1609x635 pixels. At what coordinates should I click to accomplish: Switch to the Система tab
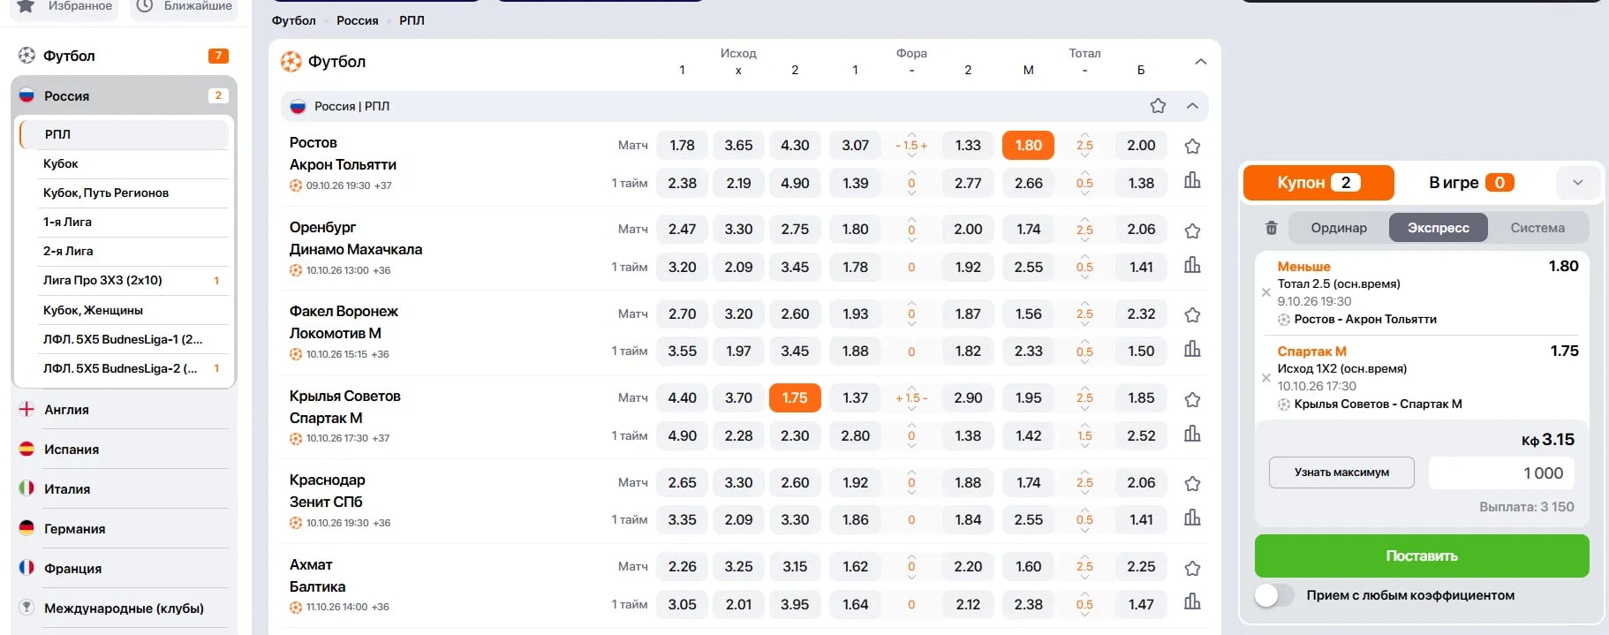click(1537, 228)
